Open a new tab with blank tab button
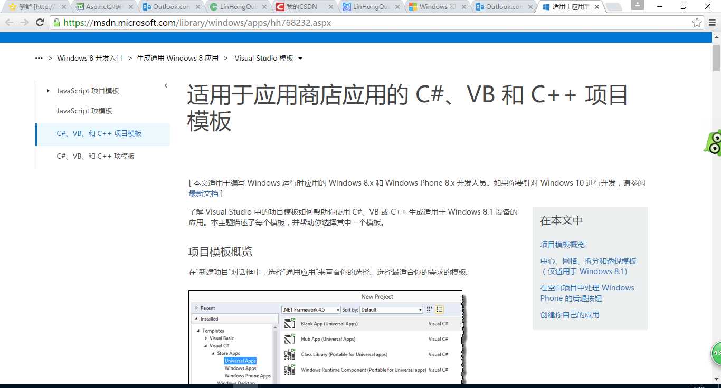Viewport: 721px width, 388px height. click(613, 7)
